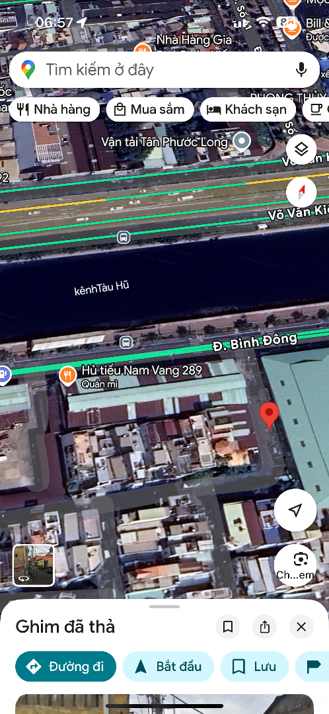
Task: Open the Street View thumbnail preview
Action: pyautogui.click(x=34, y=565)
